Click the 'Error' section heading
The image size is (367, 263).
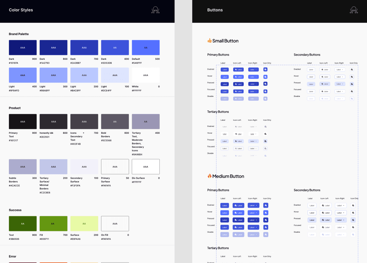(12, 257)
